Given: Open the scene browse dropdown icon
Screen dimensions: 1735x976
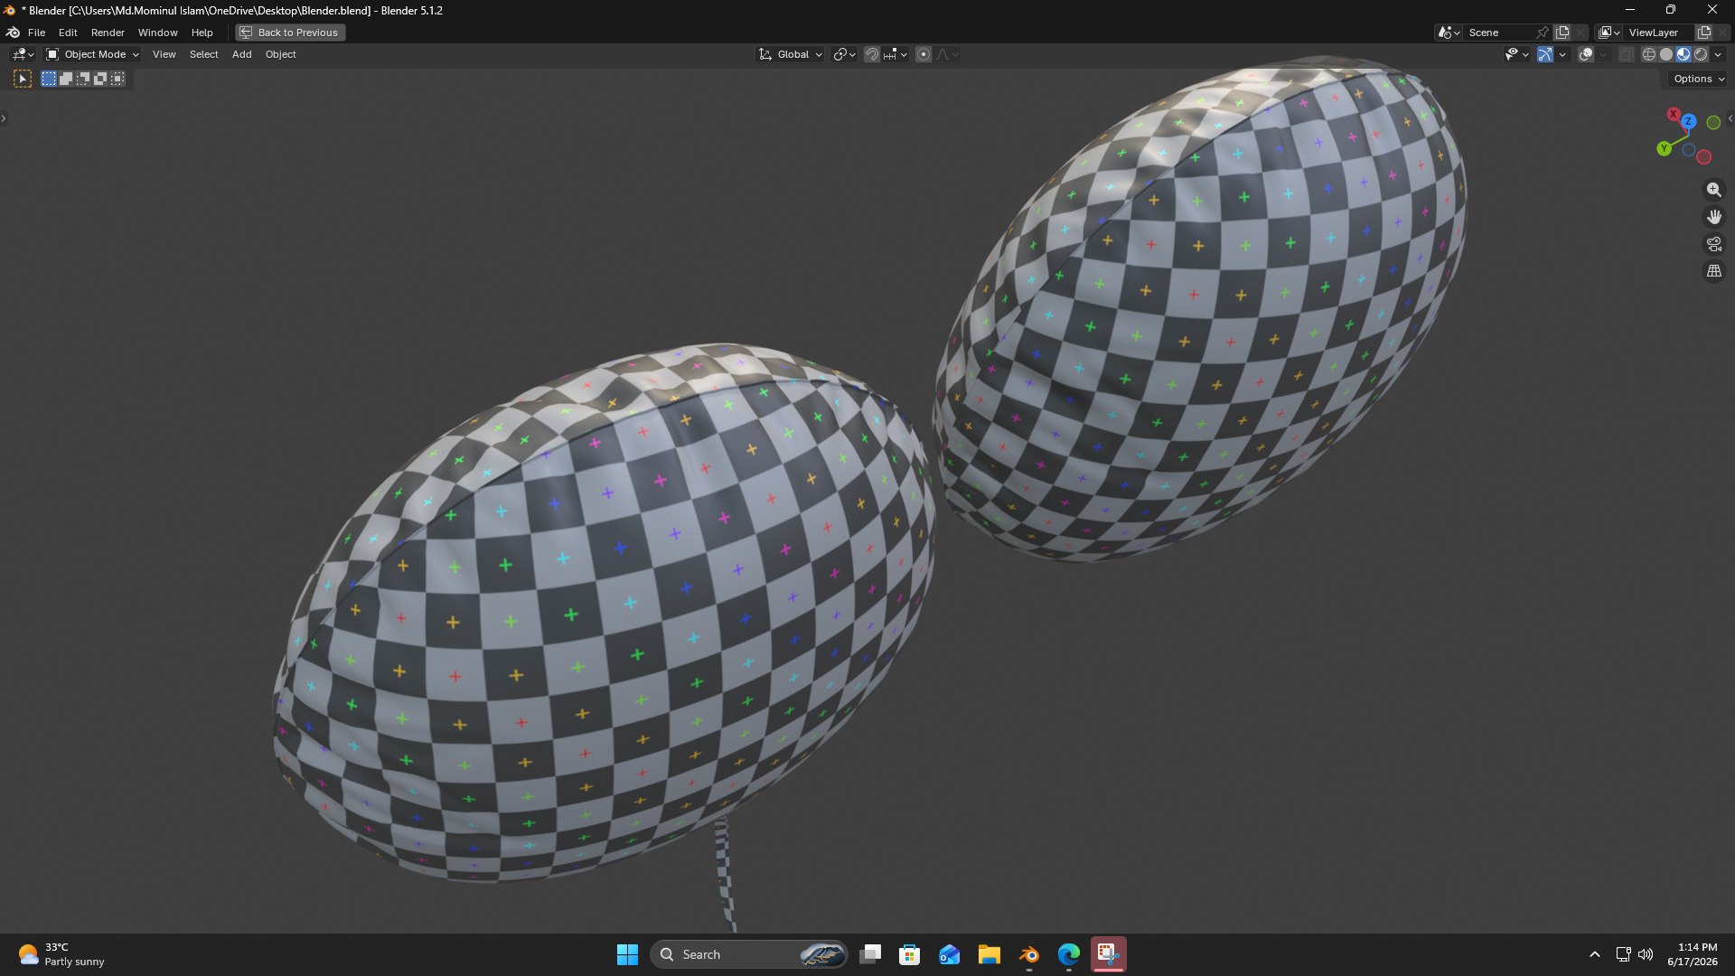Looking at the screenshot, I should click(1449, 33).
